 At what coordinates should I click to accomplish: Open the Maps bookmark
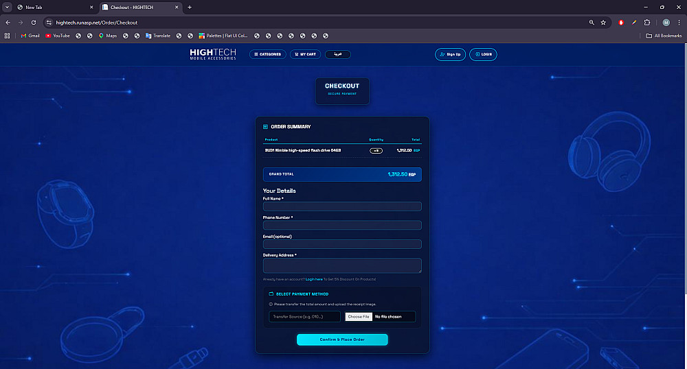point(108,36)
